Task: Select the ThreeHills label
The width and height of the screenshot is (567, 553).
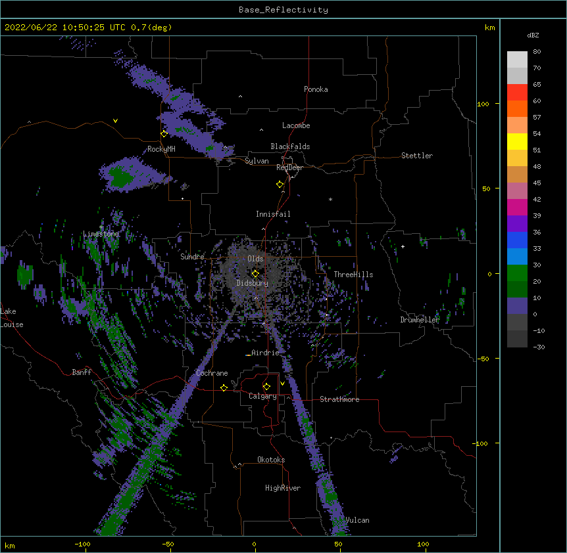Action: coord(353,275)
